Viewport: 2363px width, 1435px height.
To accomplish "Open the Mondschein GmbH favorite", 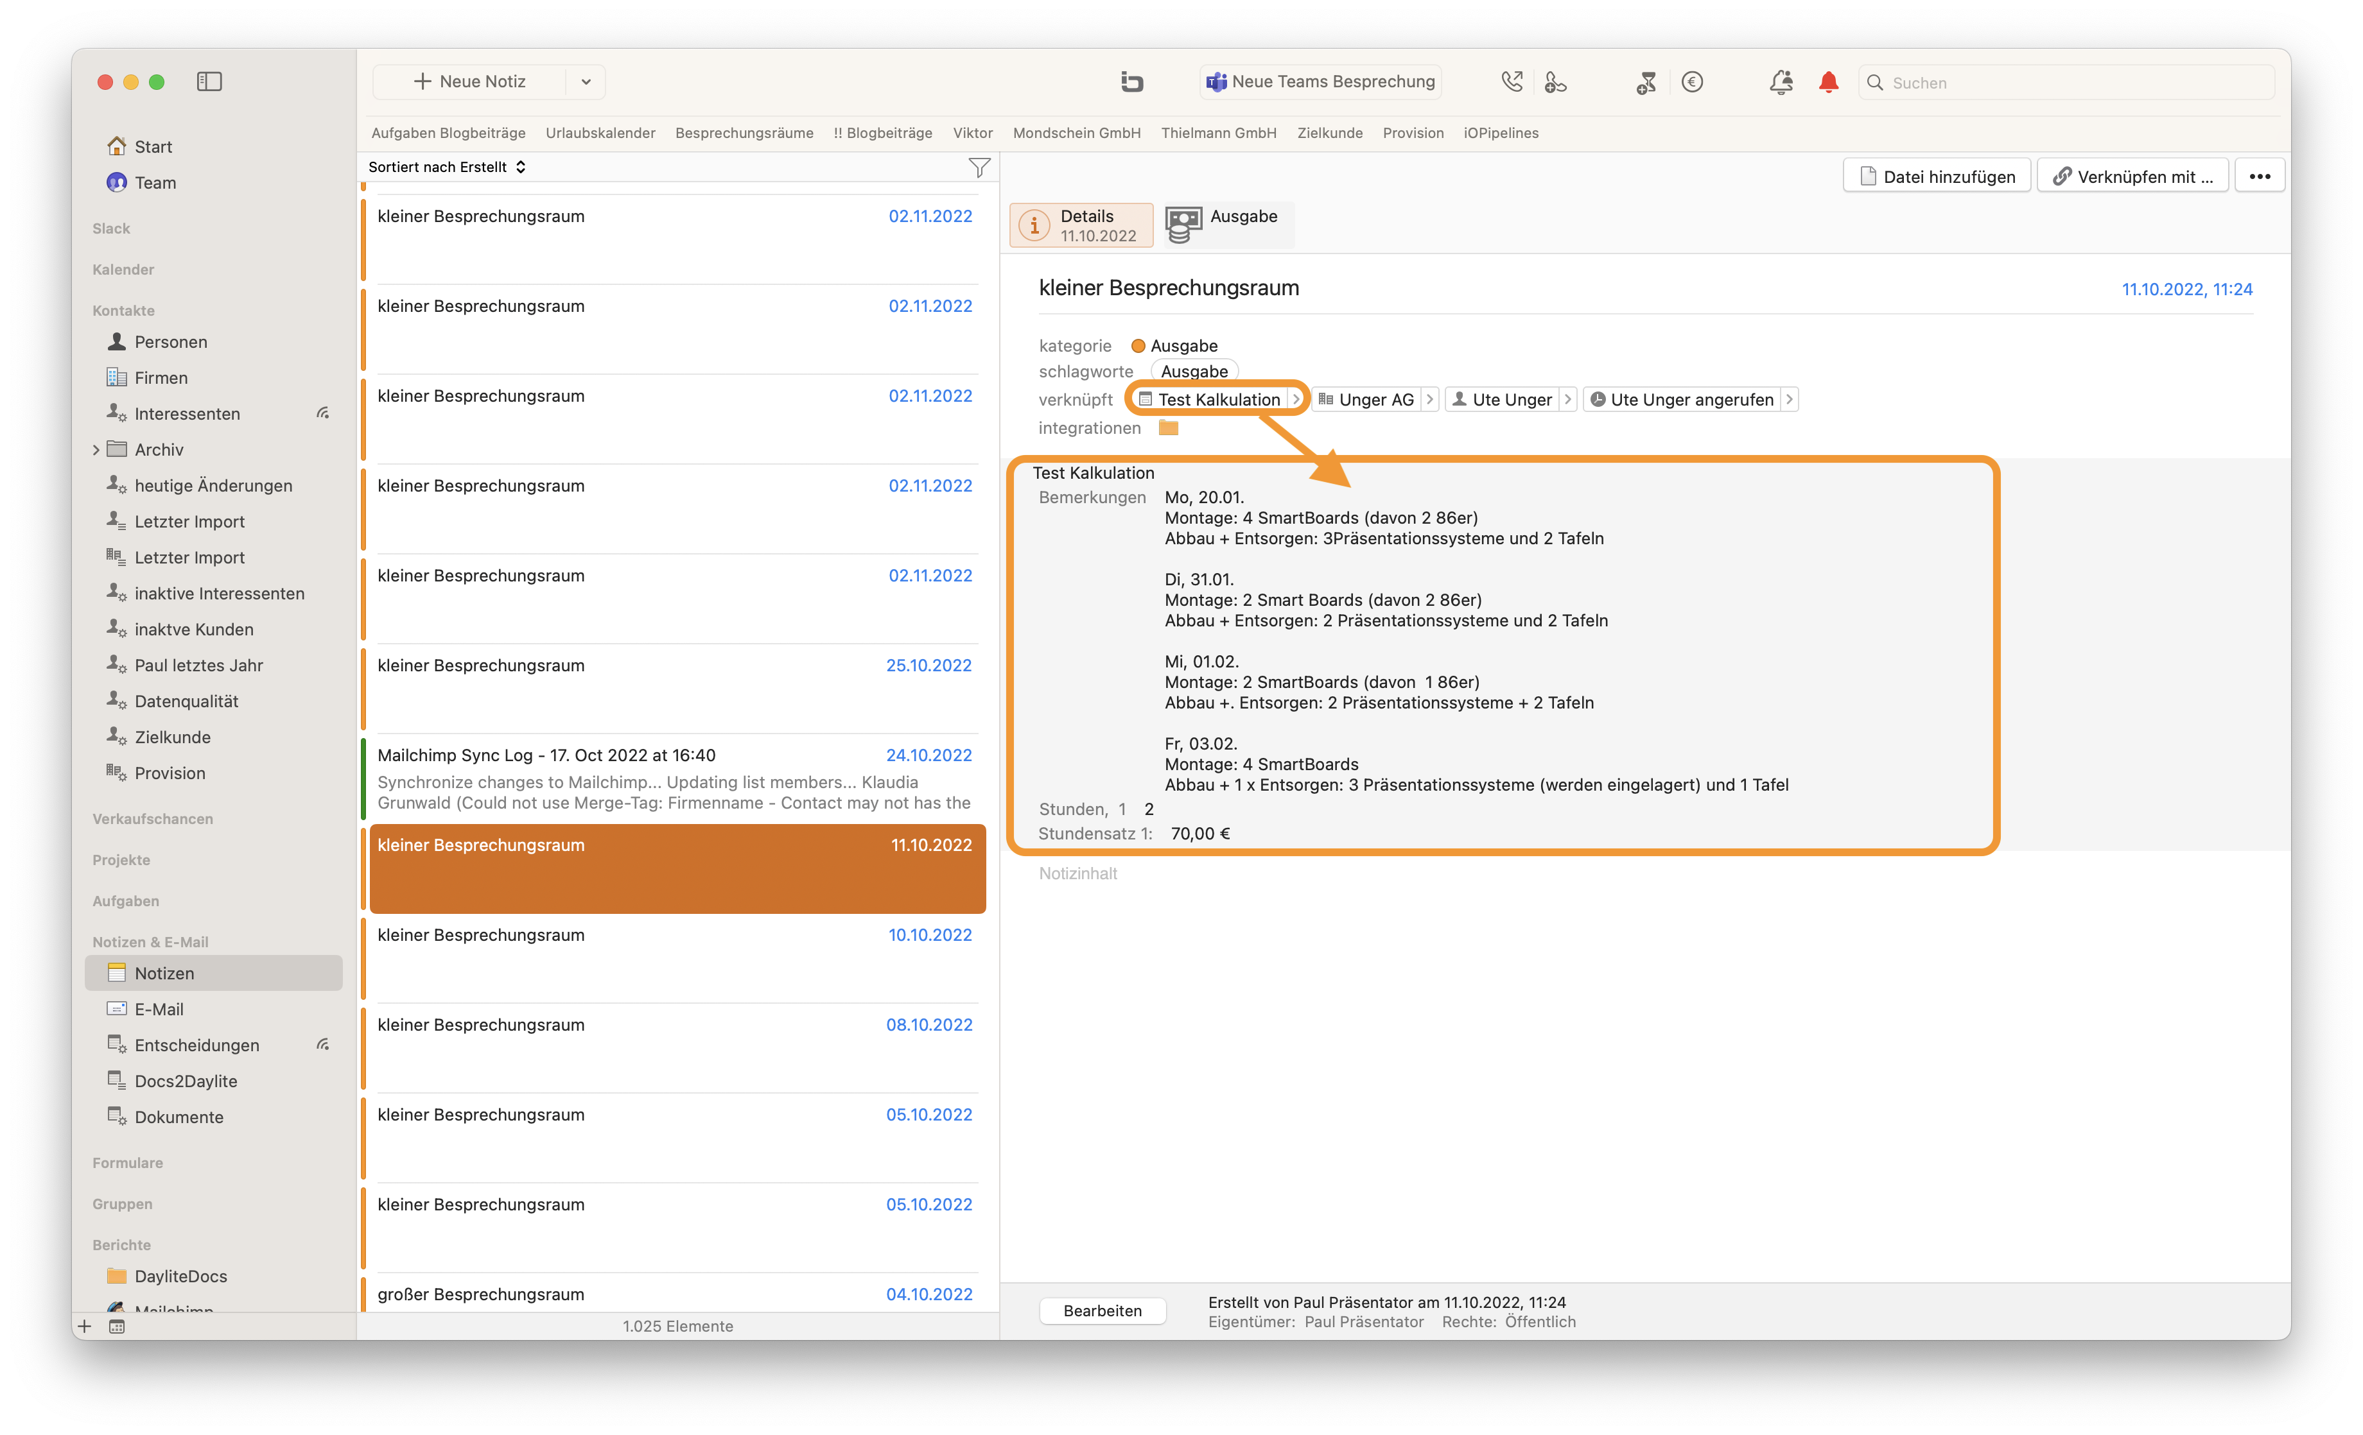I will coord(1076,132).
